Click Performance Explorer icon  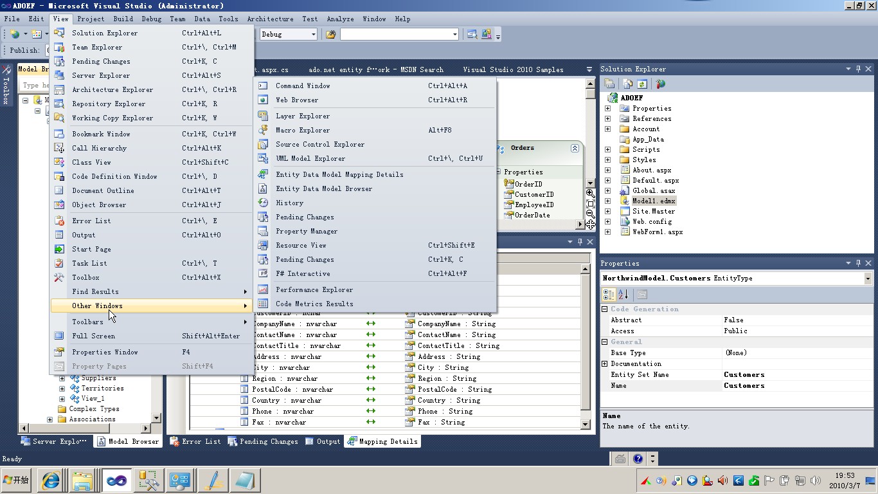[263, 289]
